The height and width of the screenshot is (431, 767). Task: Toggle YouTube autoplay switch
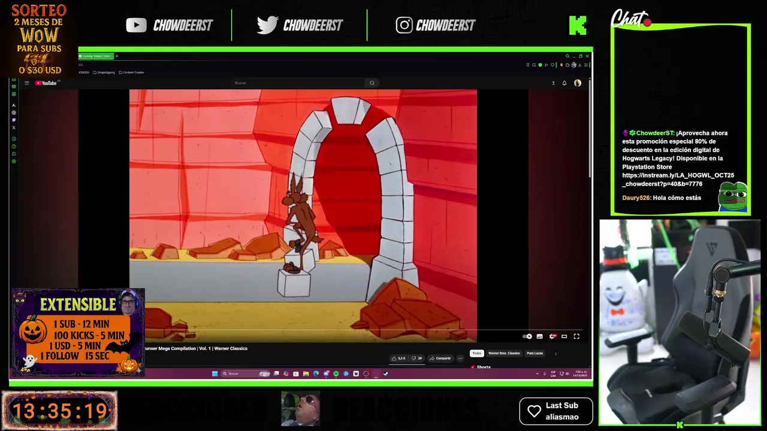click(x=527, y=336)
